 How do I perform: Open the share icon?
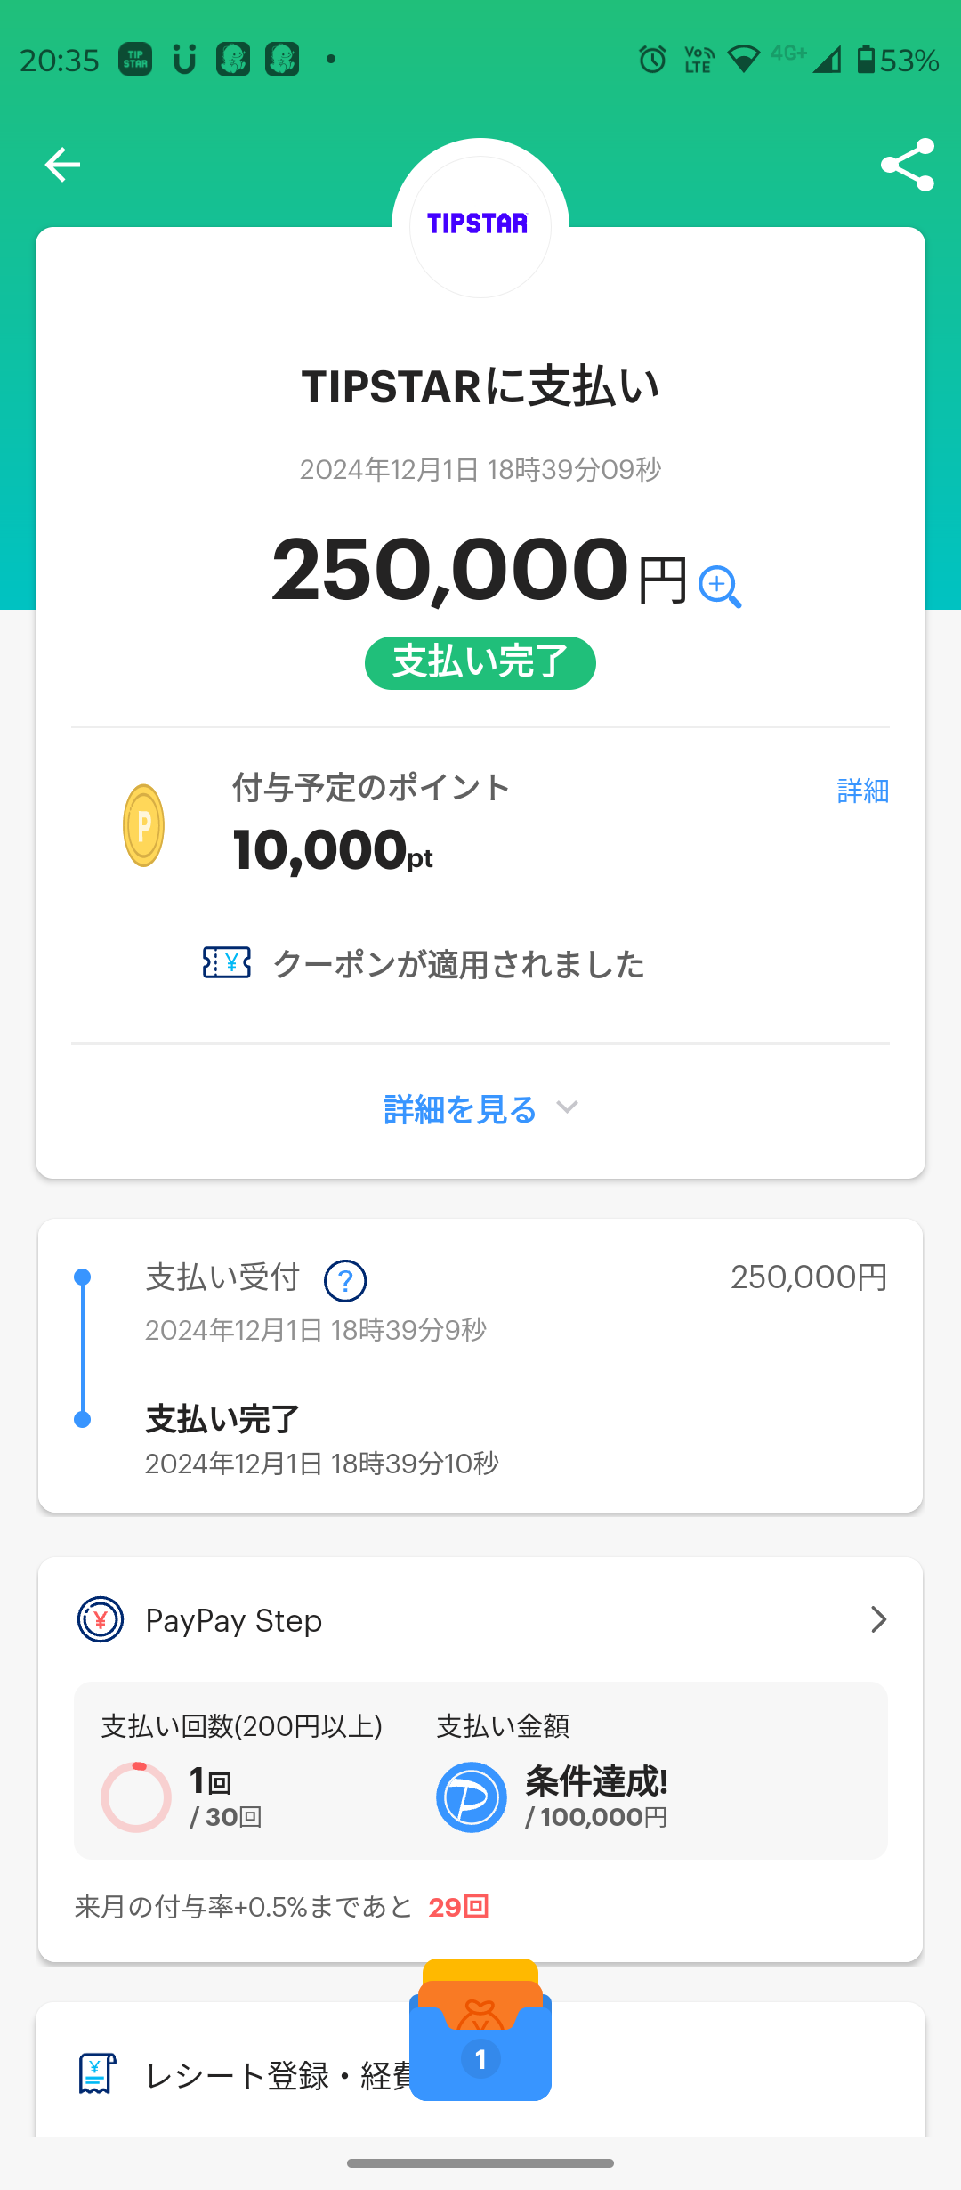(907, 165)
